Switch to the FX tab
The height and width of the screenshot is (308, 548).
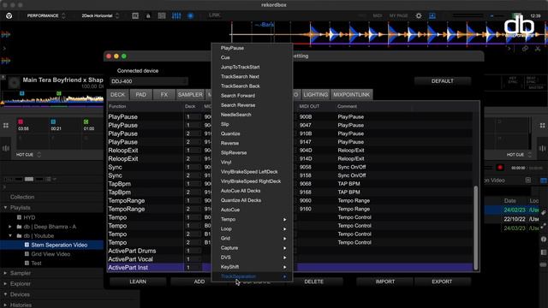point(164,95)
